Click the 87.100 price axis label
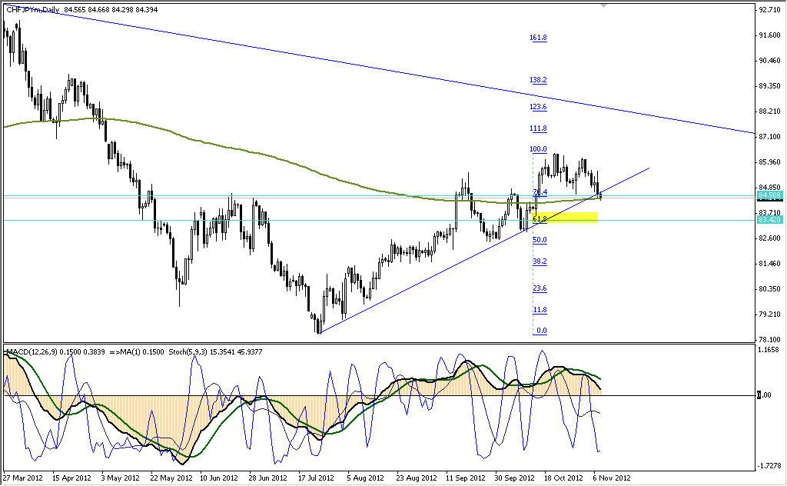The image size is (787, 486). point(770,137)
